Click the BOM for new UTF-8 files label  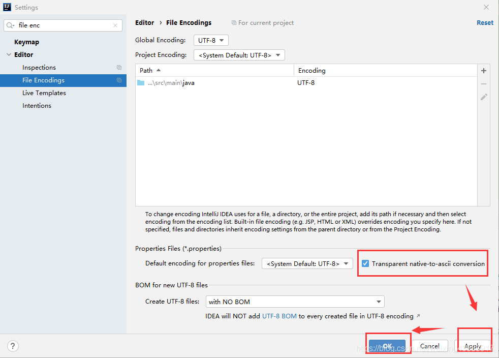pyautogui.click(x=172, y=285)
